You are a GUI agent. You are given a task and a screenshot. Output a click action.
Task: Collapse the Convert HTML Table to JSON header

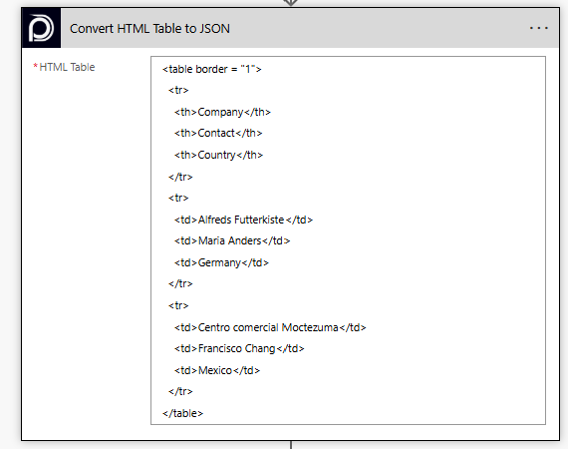[310, 28]
